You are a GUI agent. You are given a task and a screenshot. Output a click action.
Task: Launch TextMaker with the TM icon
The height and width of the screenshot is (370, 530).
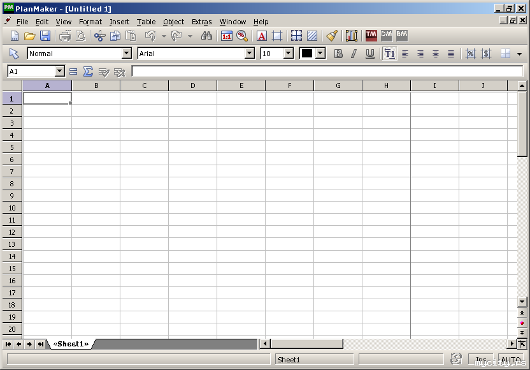371,36
